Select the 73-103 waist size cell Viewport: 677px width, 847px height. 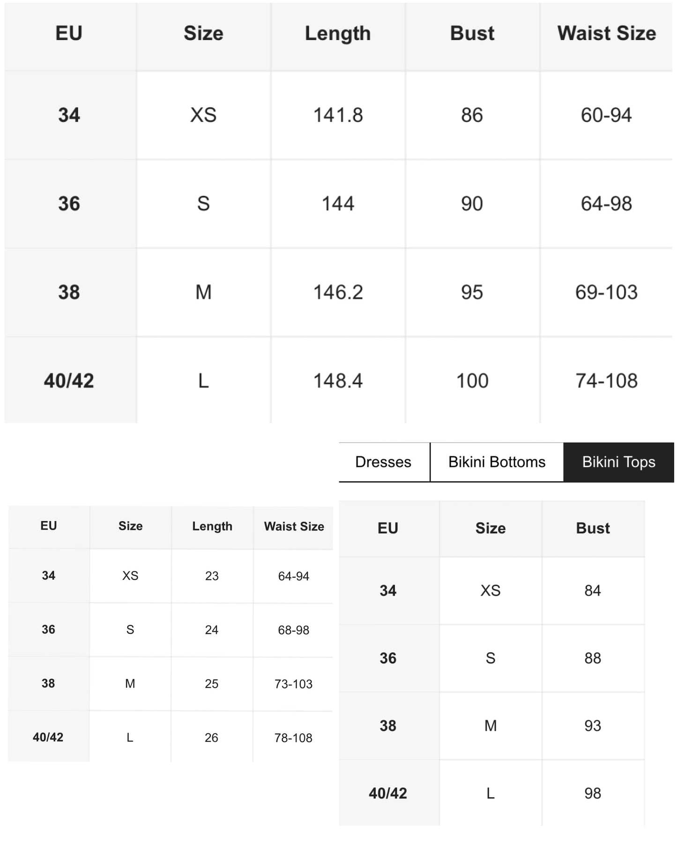[293, 684]
